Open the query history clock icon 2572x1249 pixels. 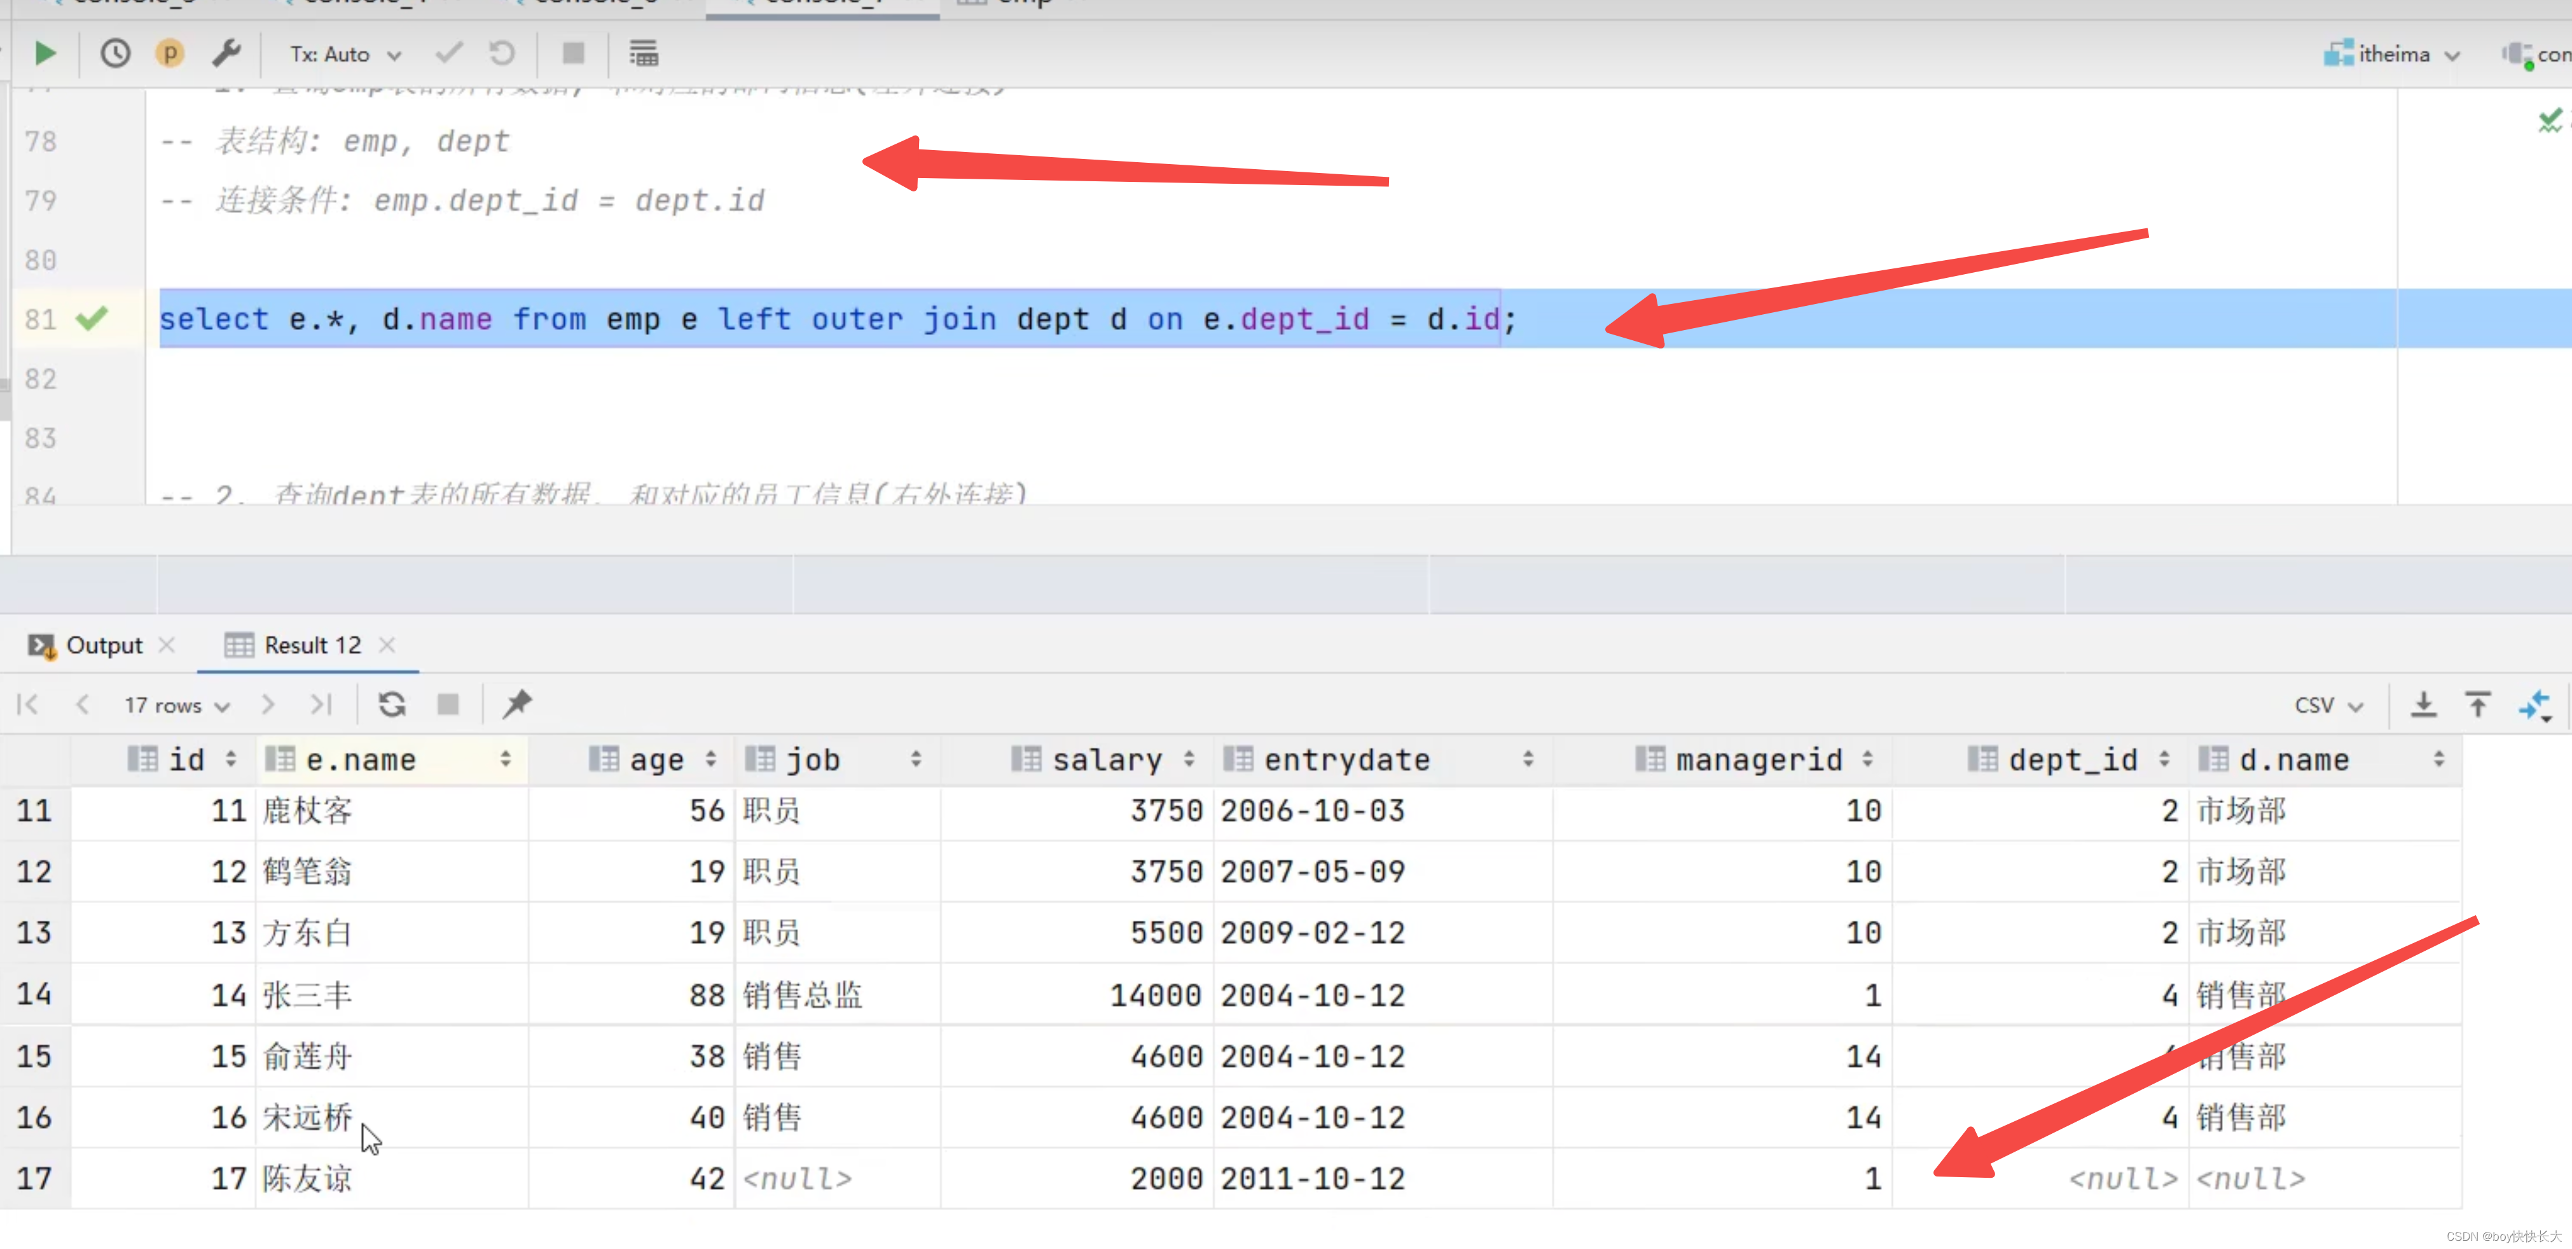[116, 53]
